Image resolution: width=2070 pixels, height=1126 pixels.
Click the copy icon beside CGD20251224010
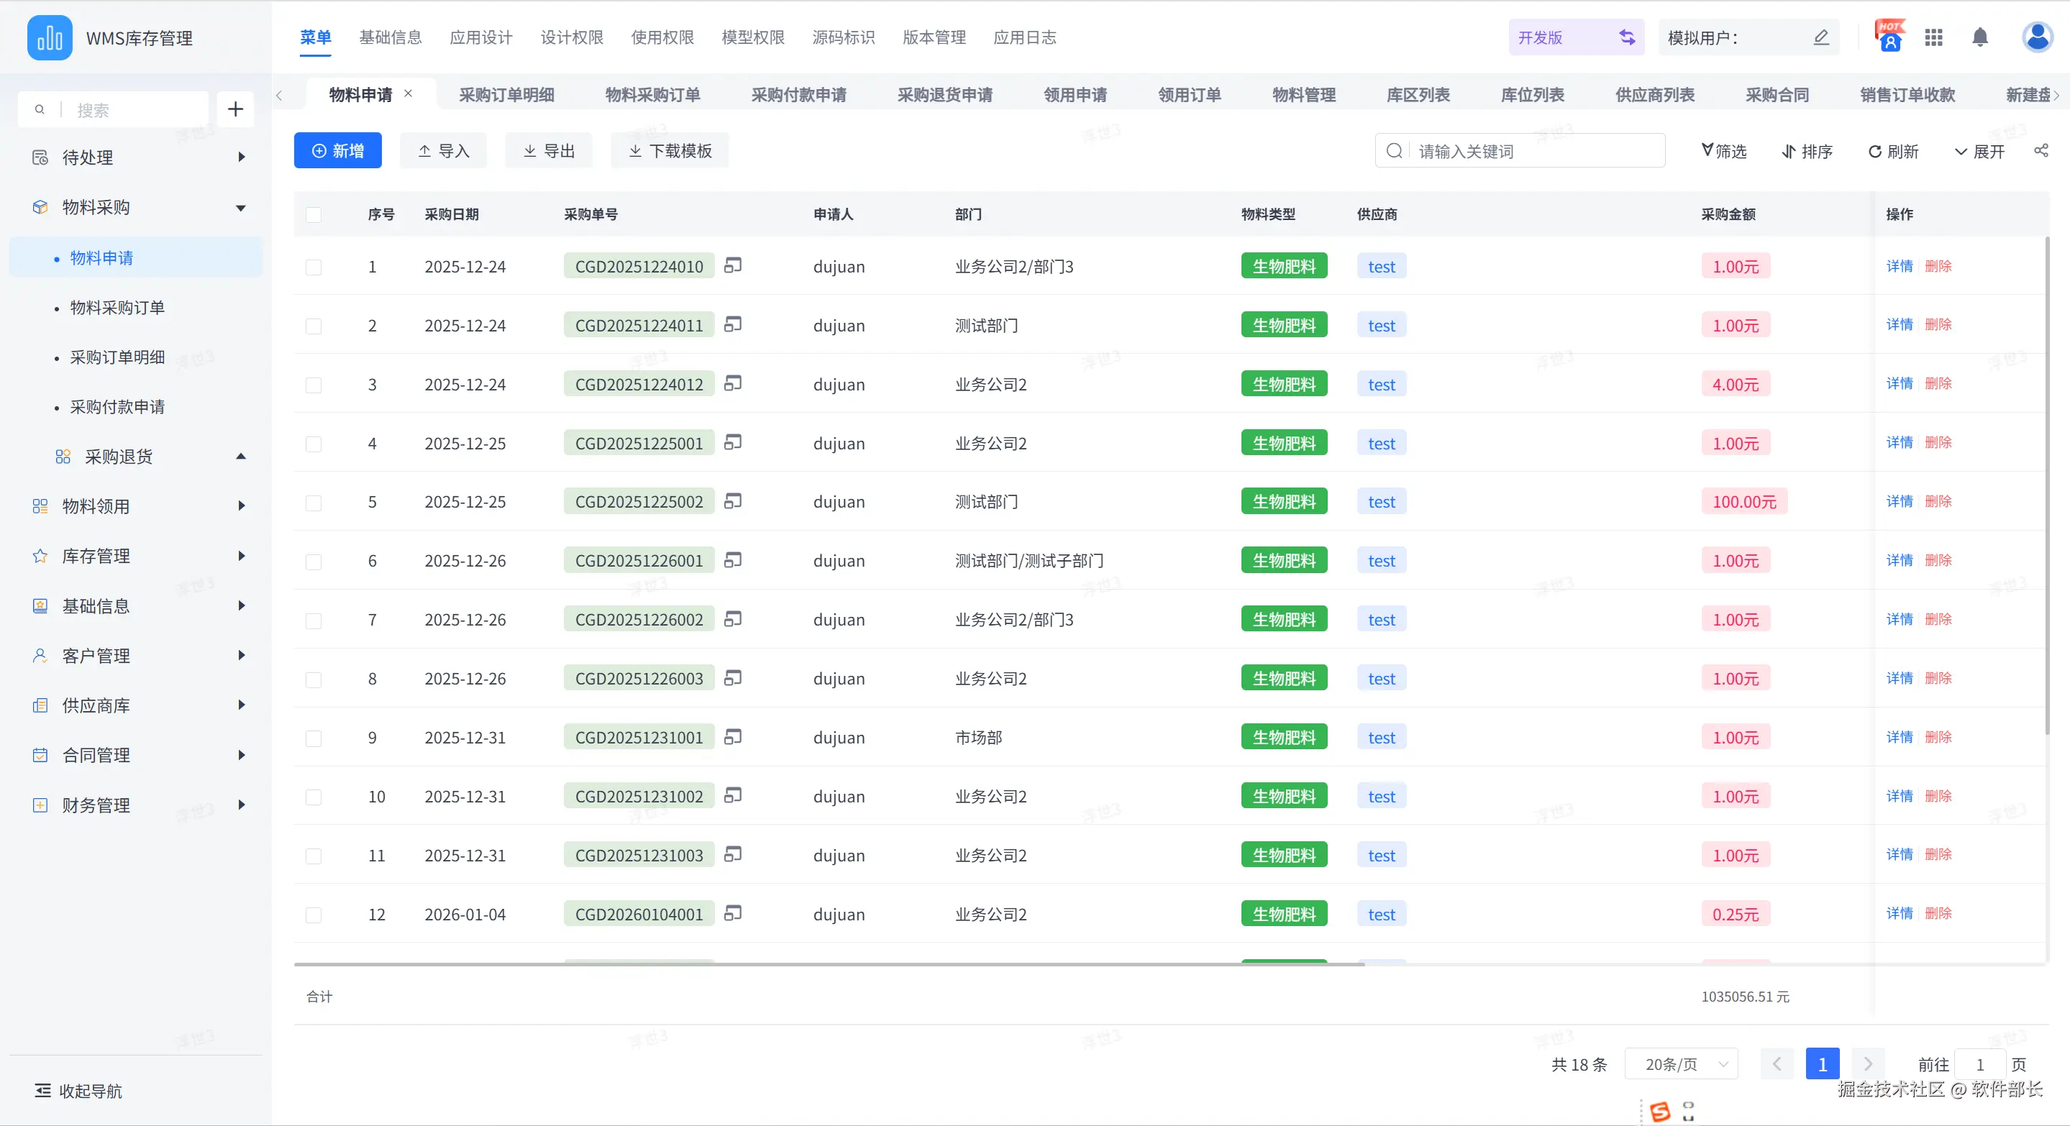(732, 265)
